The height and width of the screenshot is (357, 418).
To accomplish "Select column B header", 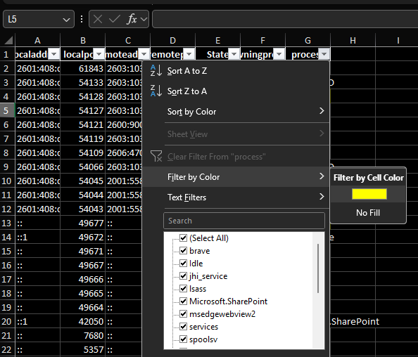I will pyautogui.click(x=83, y=41).
